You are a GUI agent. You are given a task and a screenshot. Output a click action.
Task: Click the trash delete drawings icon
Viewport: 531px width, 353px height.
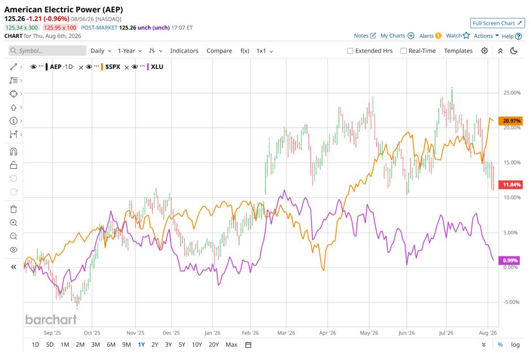[14, 209]
